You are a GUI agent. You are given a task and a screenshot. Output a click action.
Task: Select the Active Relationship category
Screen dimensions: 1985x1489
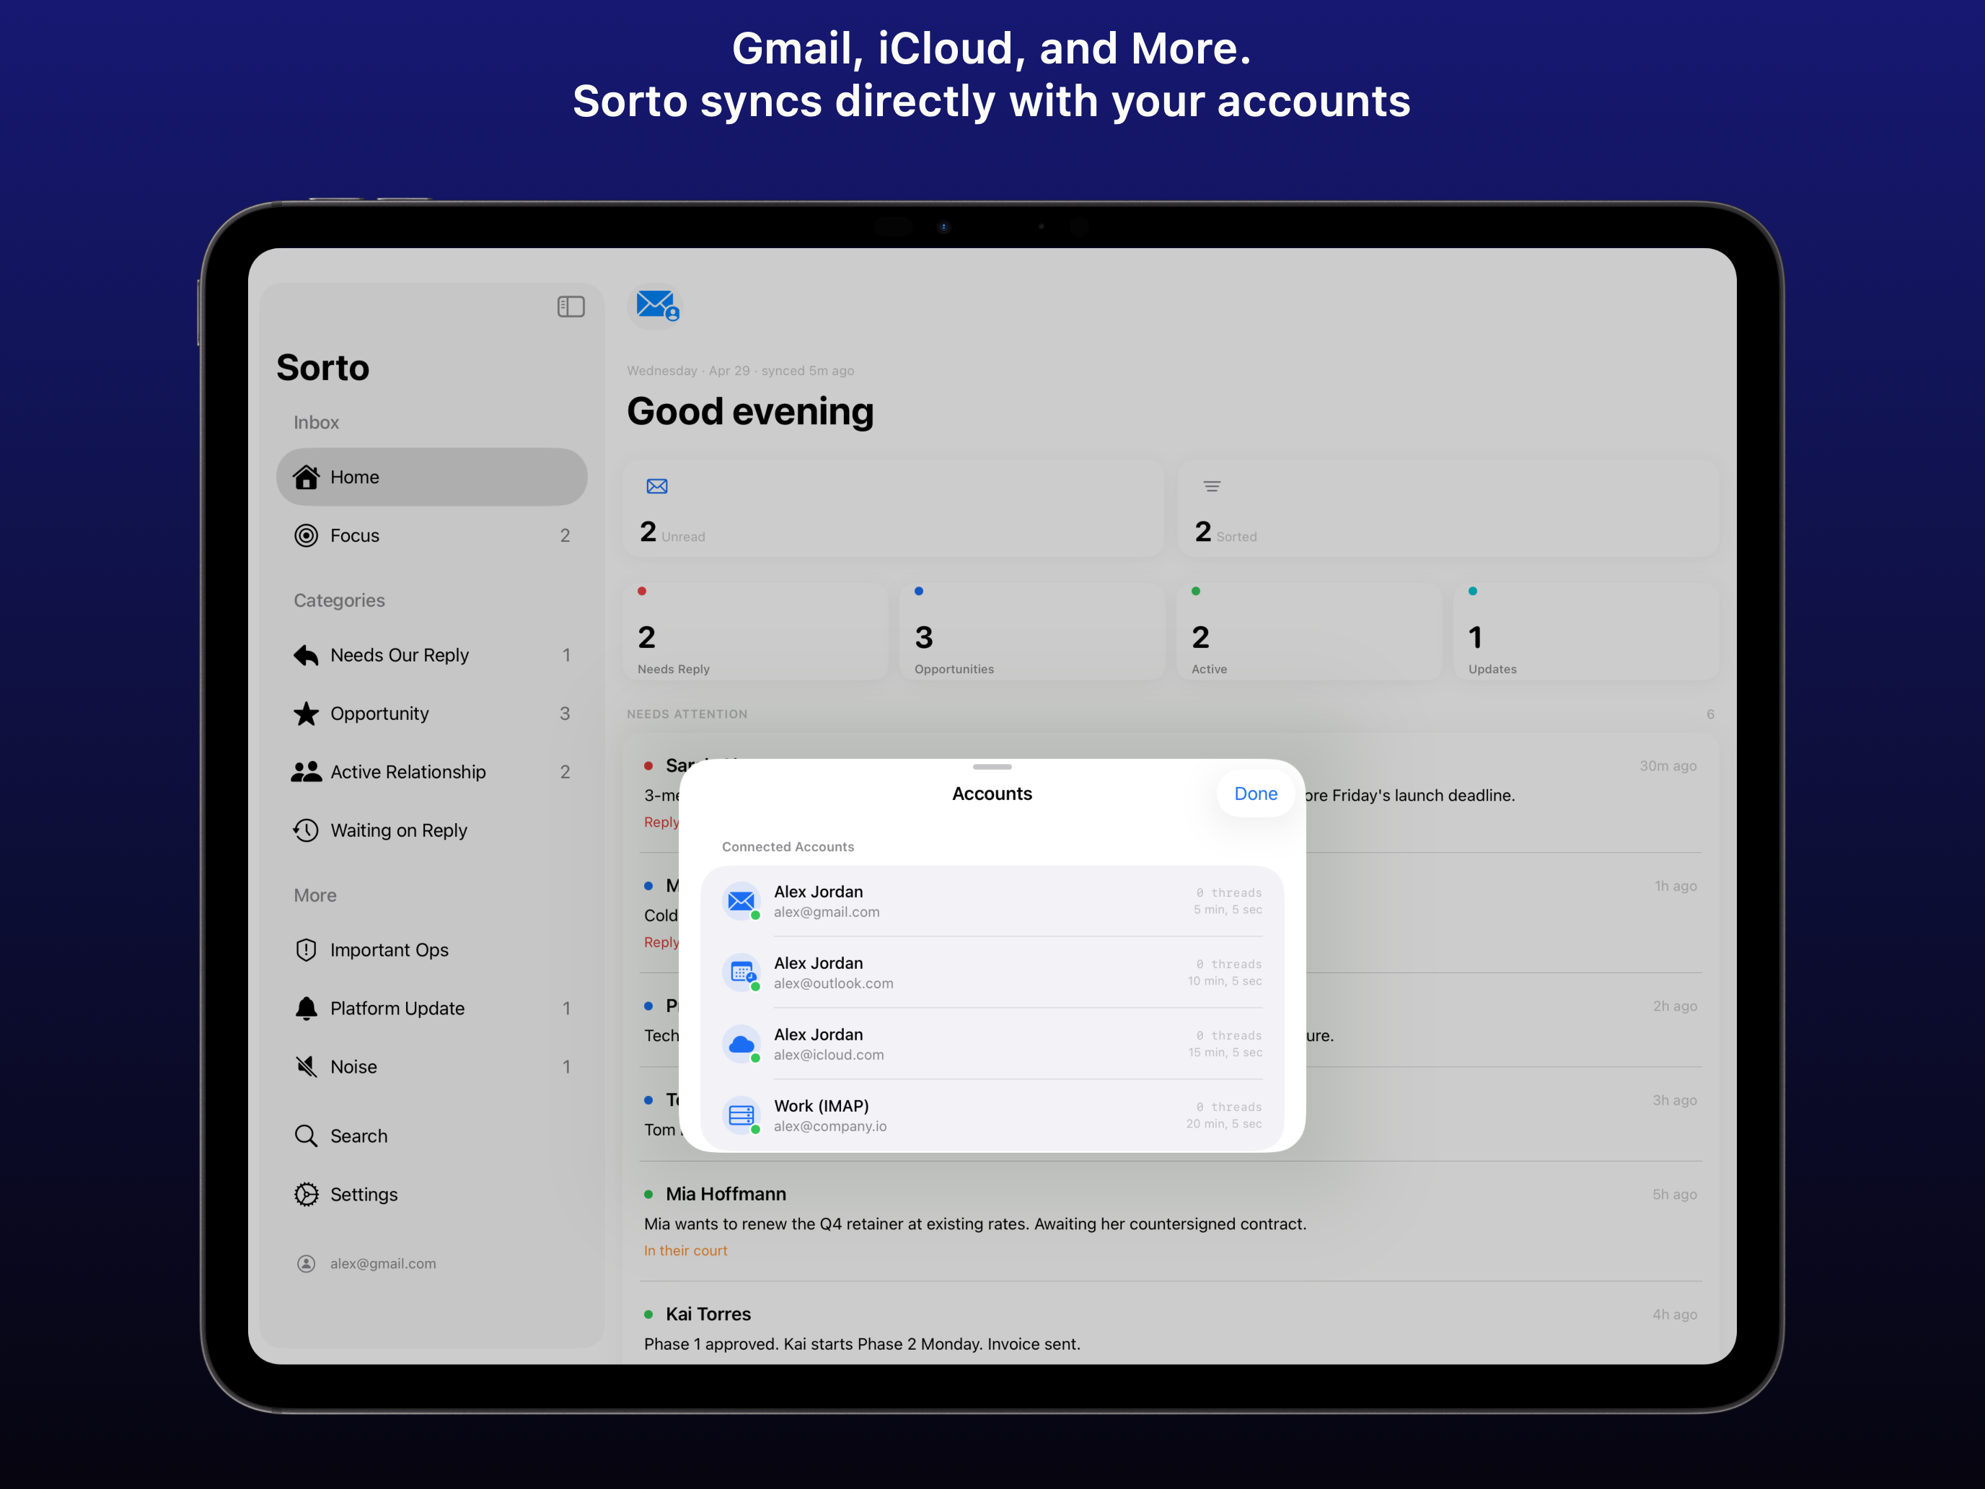431,772
